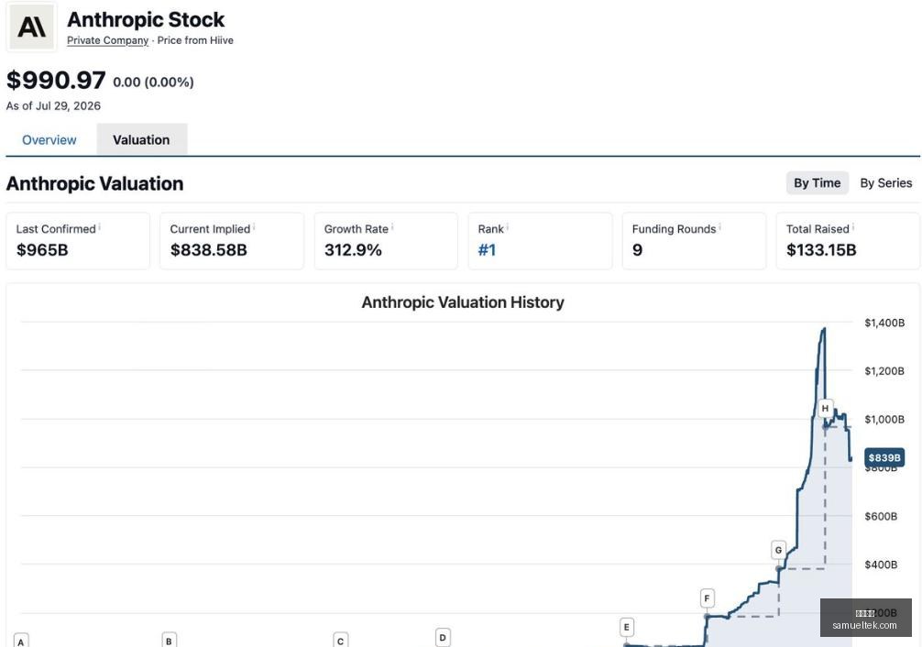
Task: Click the "Anthropic Stock" page title
Action: 146,19
